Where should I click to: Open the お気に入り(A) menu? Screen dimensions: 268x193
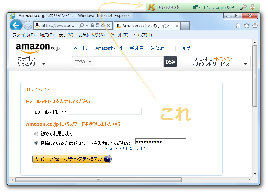[92, 35]
